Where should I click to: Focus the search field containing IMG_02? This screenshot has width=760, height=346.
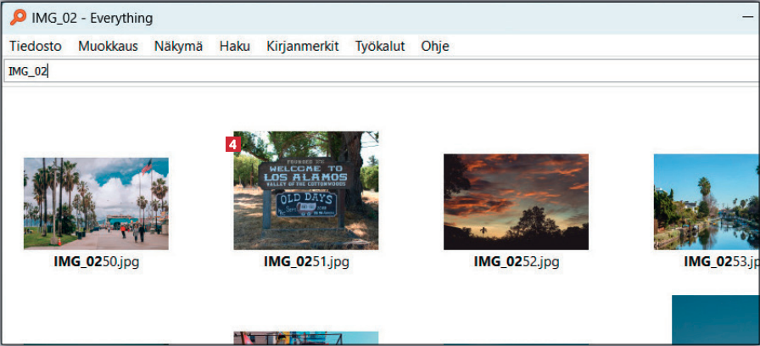(x=339, y=72)
